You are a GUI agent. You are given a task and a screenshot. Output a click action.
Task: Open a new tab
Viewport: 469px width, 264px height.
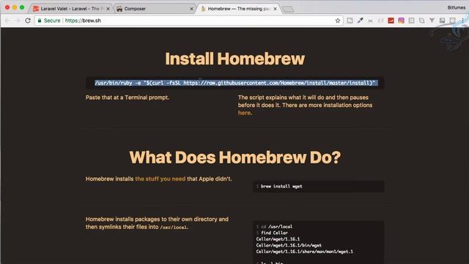pyautogui.click(x=288, y=10)
